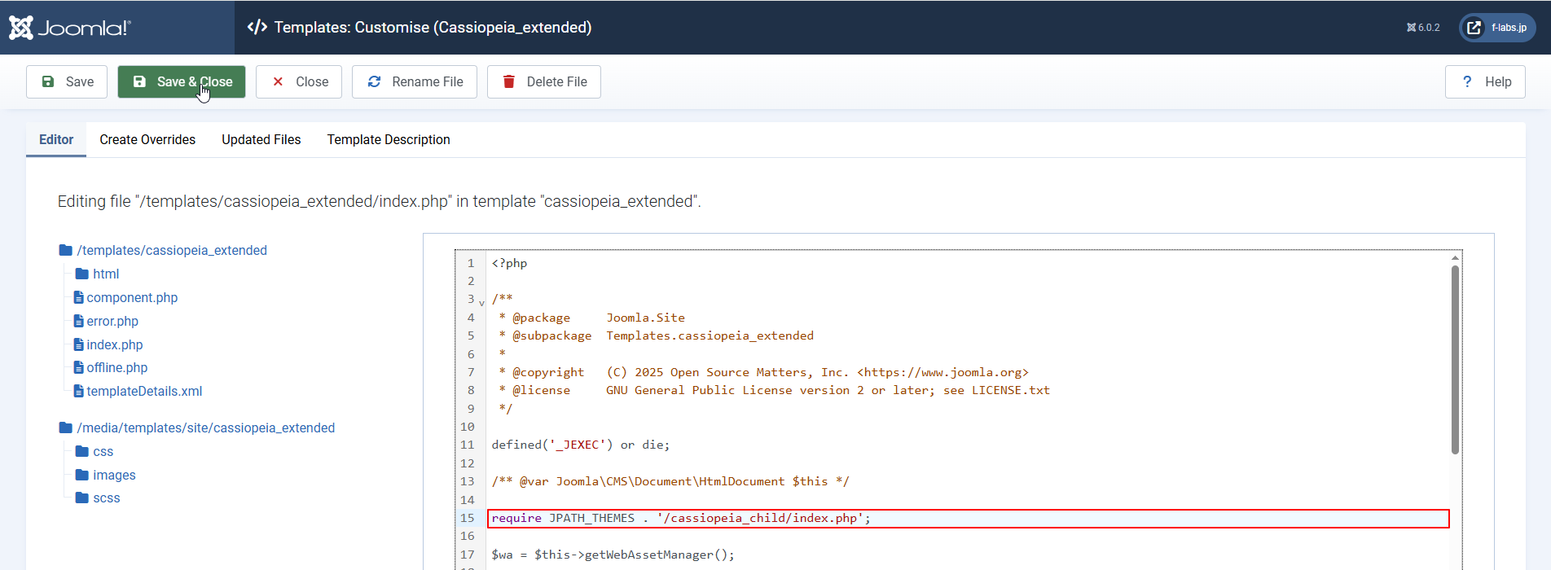Fold the comment block at line 3
This screenshot has height=570, width=1551.
click(x=481, y=302)
